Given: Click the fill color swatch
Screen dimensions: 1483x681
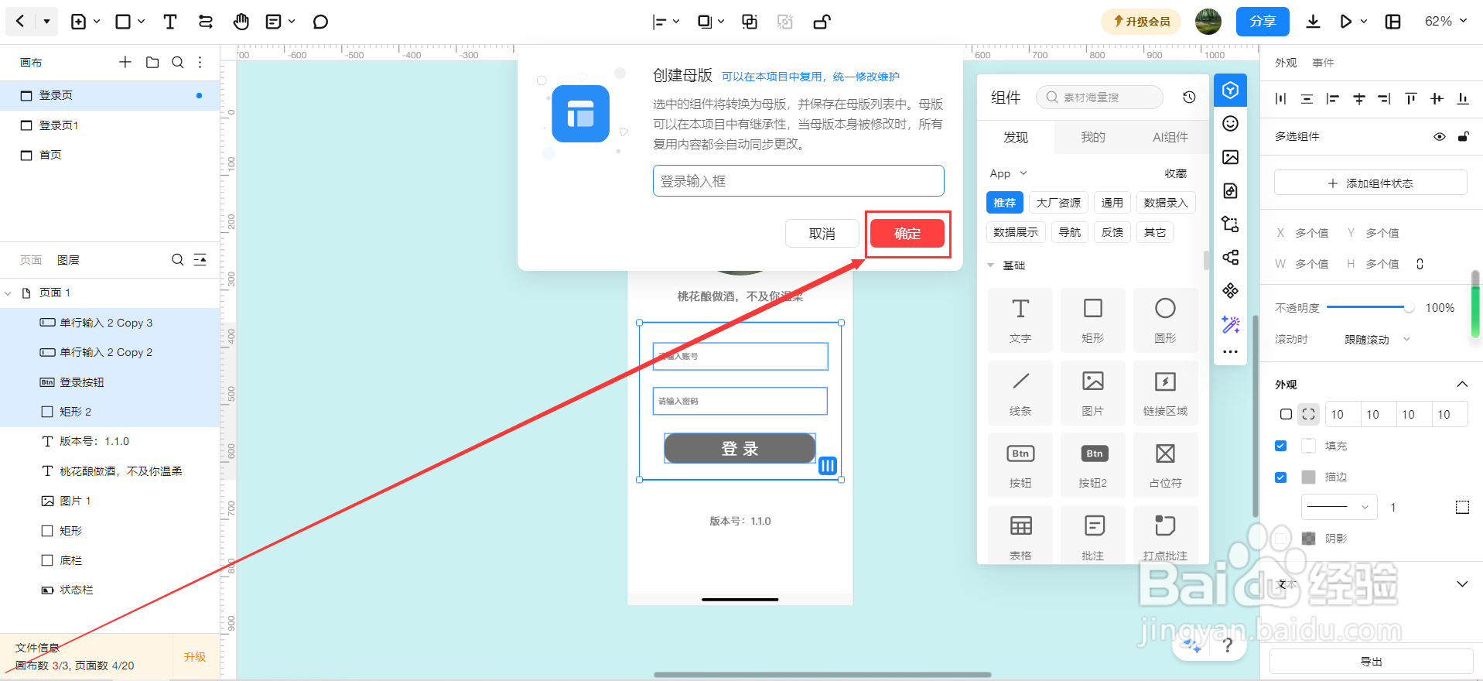Looking at the screenshot, I should coord(1308,446).
